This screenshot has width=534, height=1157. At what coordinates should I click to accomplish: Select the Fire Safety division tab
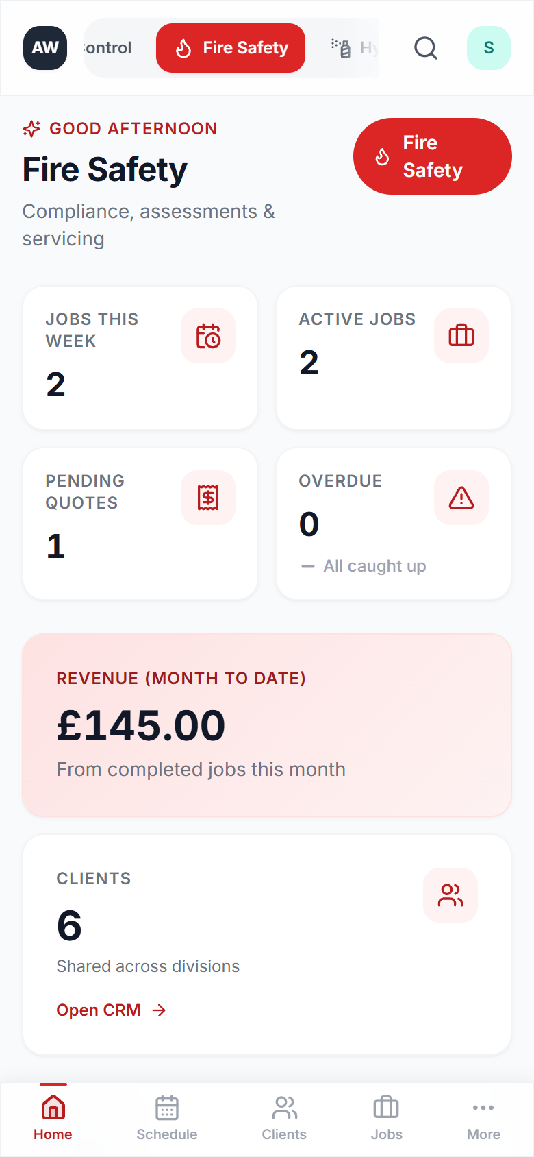click(231, 48)
